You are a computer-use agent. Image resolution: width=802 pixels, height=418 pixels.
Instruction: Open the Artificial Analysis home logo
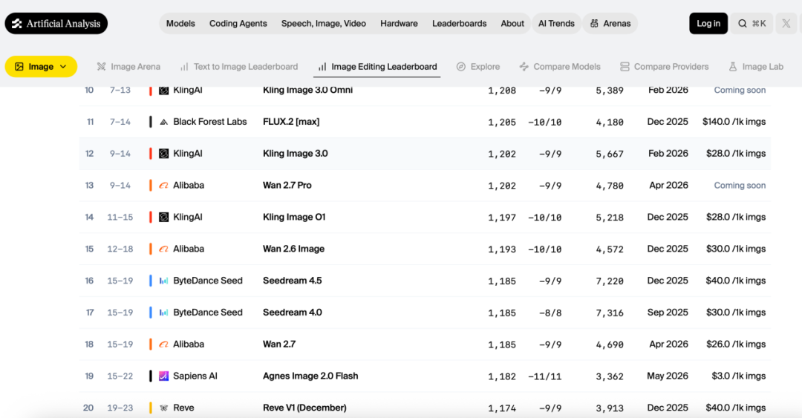pos(56,24)
